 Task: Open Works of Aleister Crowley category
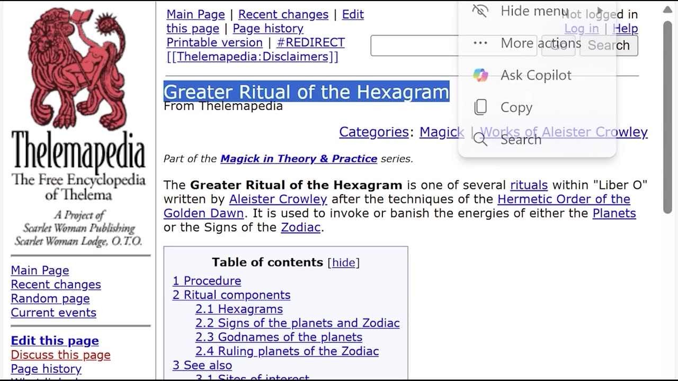click(x=564, y=132)
